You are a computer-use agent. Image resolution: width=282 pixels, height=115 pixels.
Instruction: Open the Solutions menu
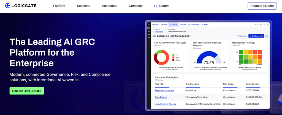pos(83,6)
